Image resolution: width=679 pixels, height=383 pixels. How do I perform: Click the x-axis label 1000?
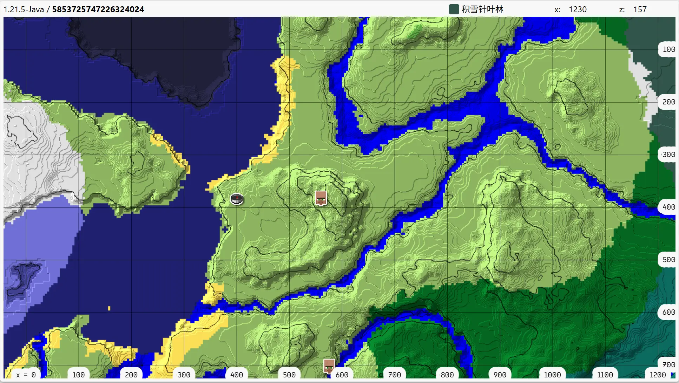553,375
